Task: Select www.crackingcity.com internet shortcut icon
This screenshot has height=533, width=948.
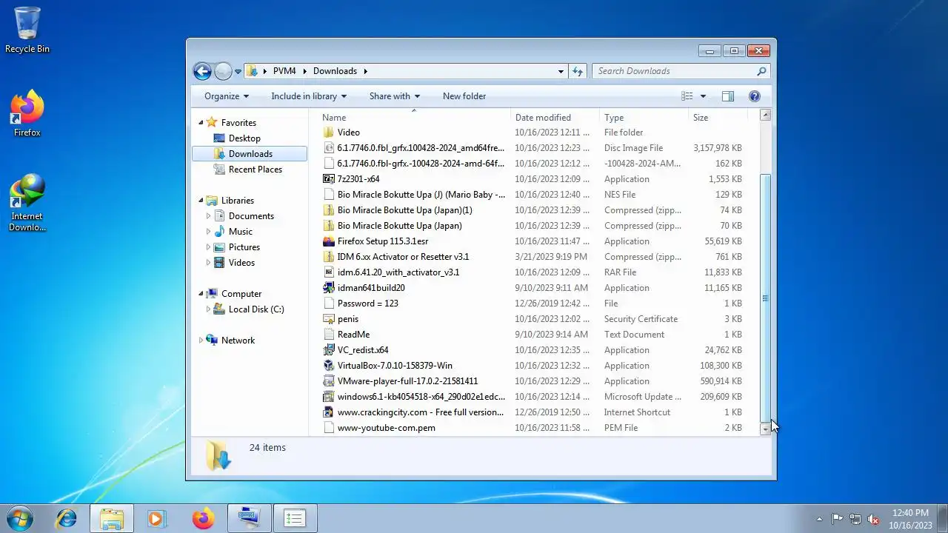Action: [330, 412]
